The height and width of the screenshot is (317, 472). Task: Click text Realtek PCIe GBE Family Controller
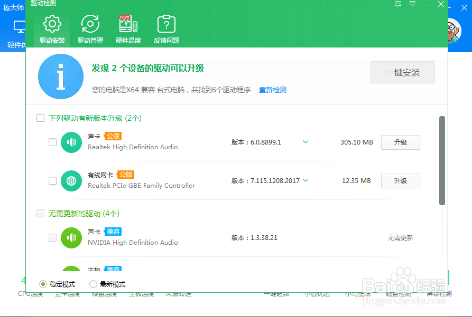tap(141, 185)
